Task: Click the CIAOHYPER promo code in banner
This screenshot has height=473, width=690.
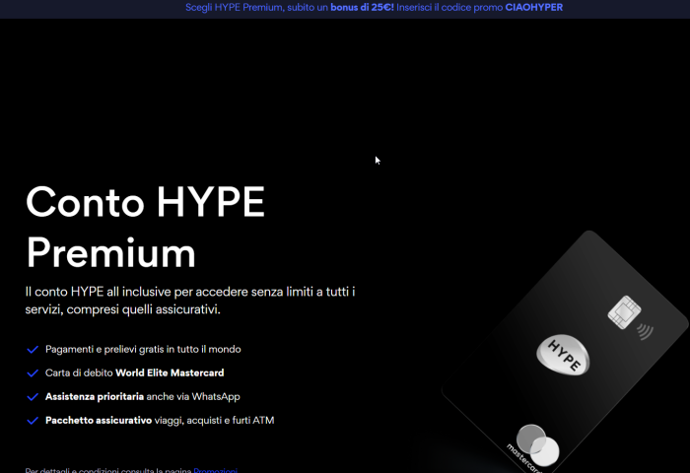Action: click(x=534, y=8)
